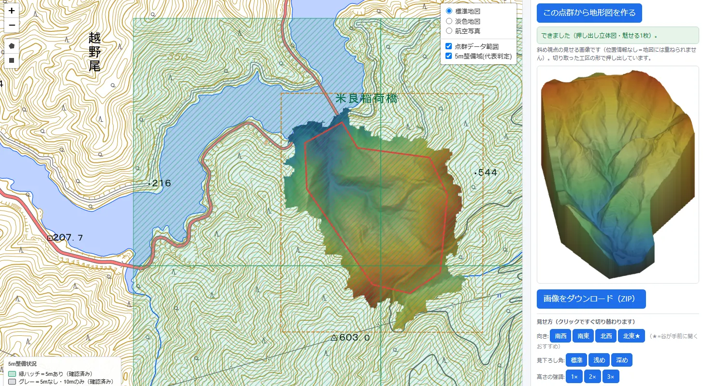The width and height of the screenshot is (703, 386).
Task: Zoom in the map with plus button
Action: pyautogui.click(x=12, y=11)
